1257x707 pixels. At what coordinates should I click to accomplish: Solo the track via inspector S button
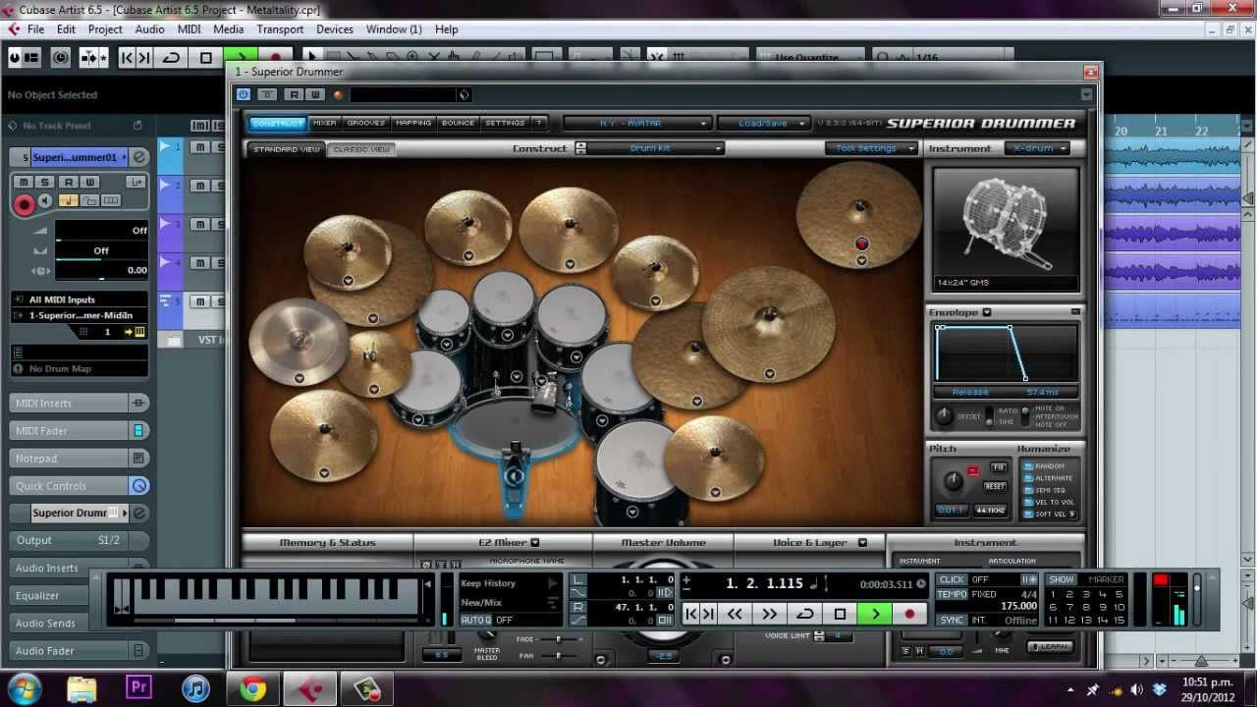pyautogui.click(x=46, y=182)
